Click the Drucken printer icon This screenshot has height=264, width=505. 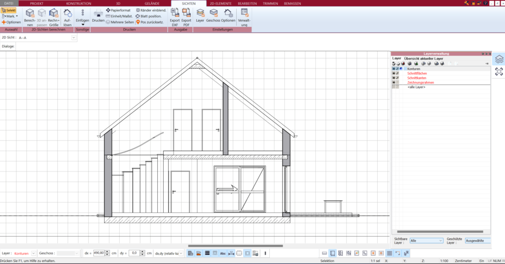coord(98,13)
